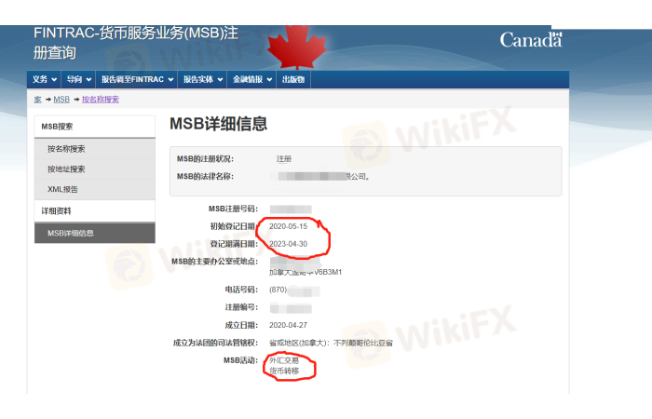652x419 pixels.
Task: Select the MSB搜索 sidebar heading
Action: coord(95,127)
